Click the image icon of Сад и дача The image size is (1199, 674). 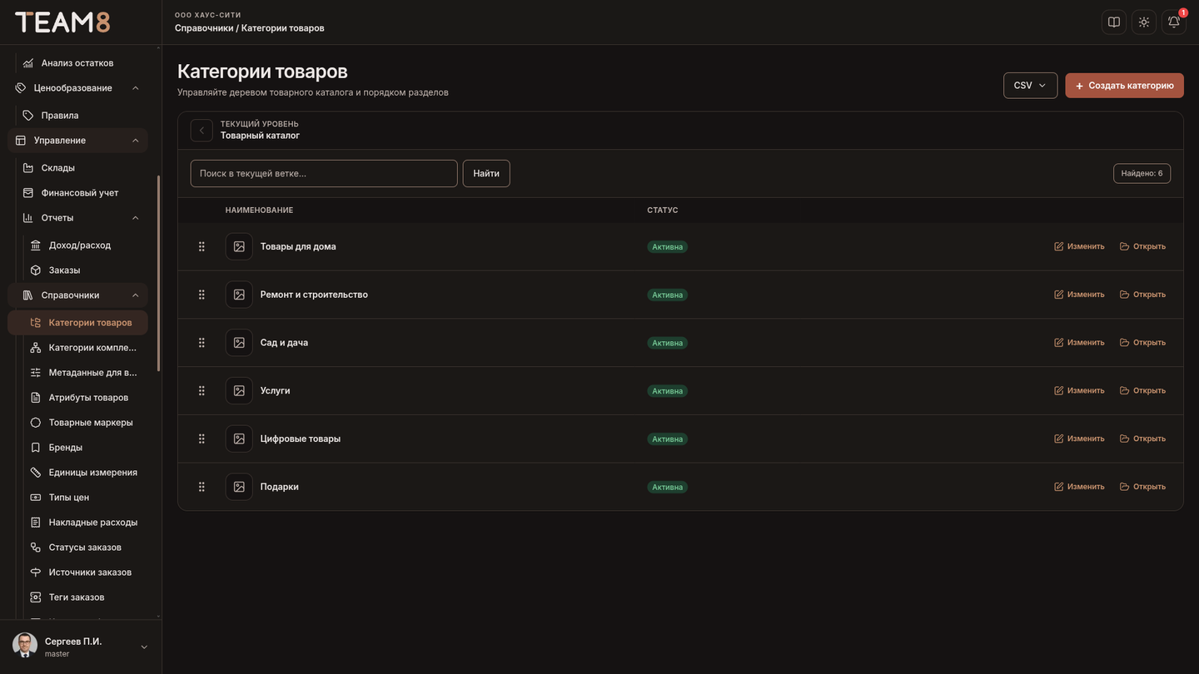click(239, 342)
